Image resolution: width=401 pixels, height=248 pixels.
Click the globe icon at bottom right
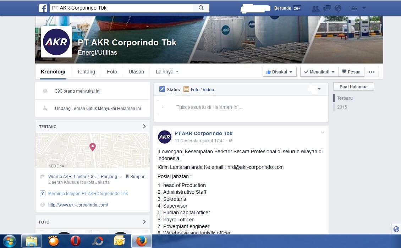pyautogui.click(x=396, y=229)
